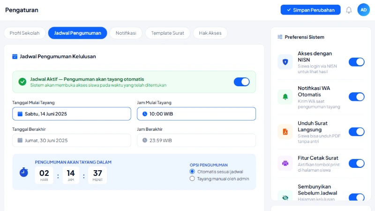
Task: Open the Template Surat tab
Action: pos(167,33)
